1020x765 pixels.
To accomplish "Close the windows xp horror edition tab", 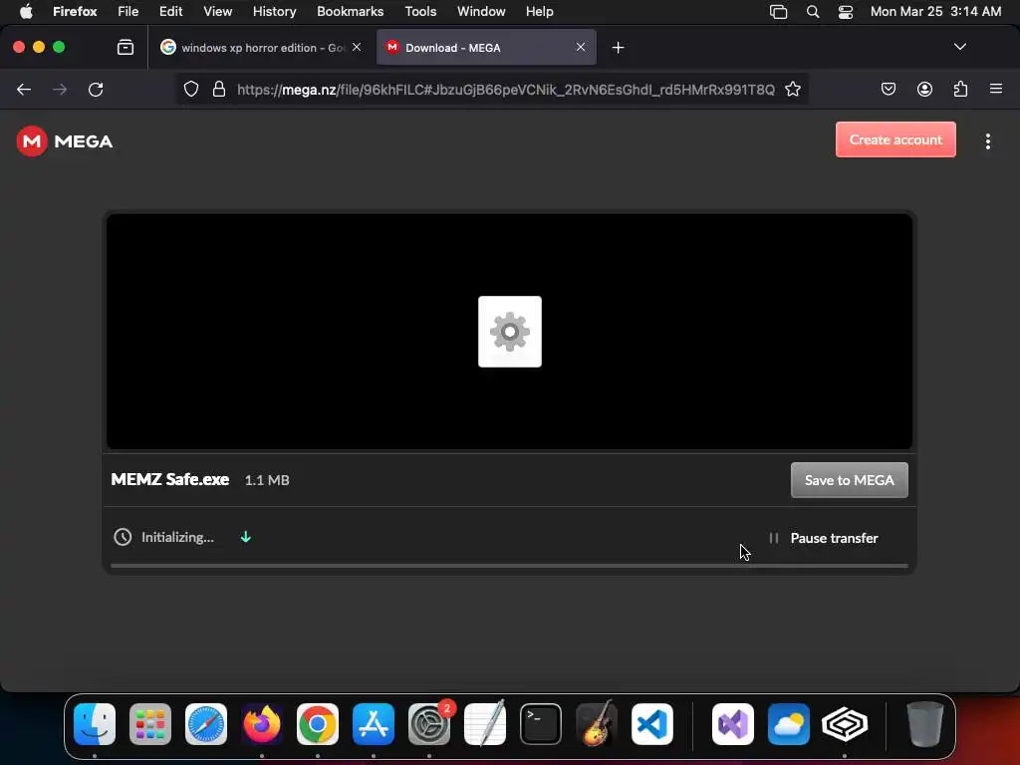I will [357, 48].
